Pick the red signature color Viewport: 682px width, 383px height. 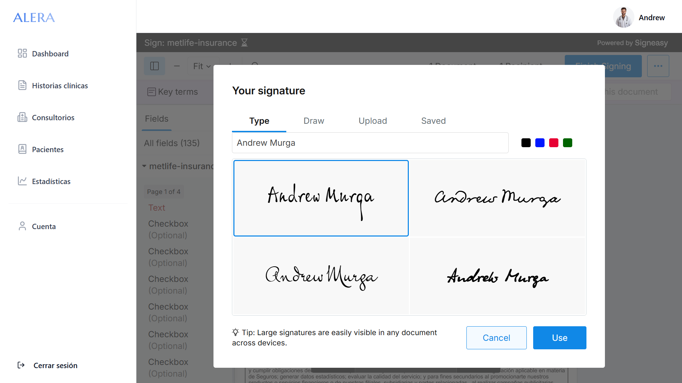[554, 143]
